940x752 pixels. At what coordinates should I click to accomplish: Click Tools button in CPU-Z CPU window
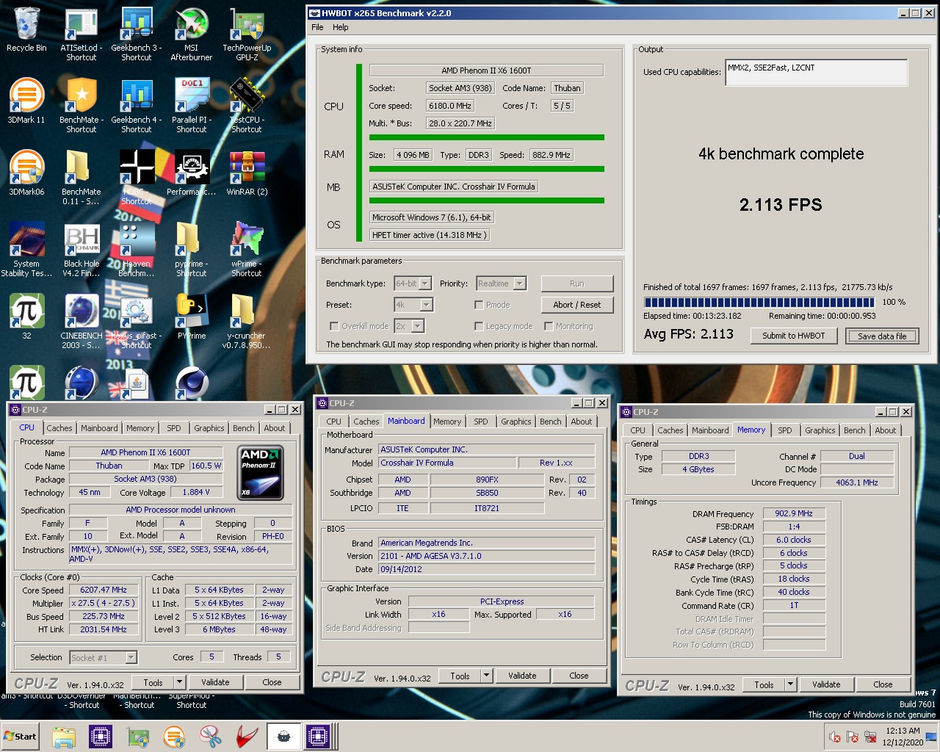(153, 682)
